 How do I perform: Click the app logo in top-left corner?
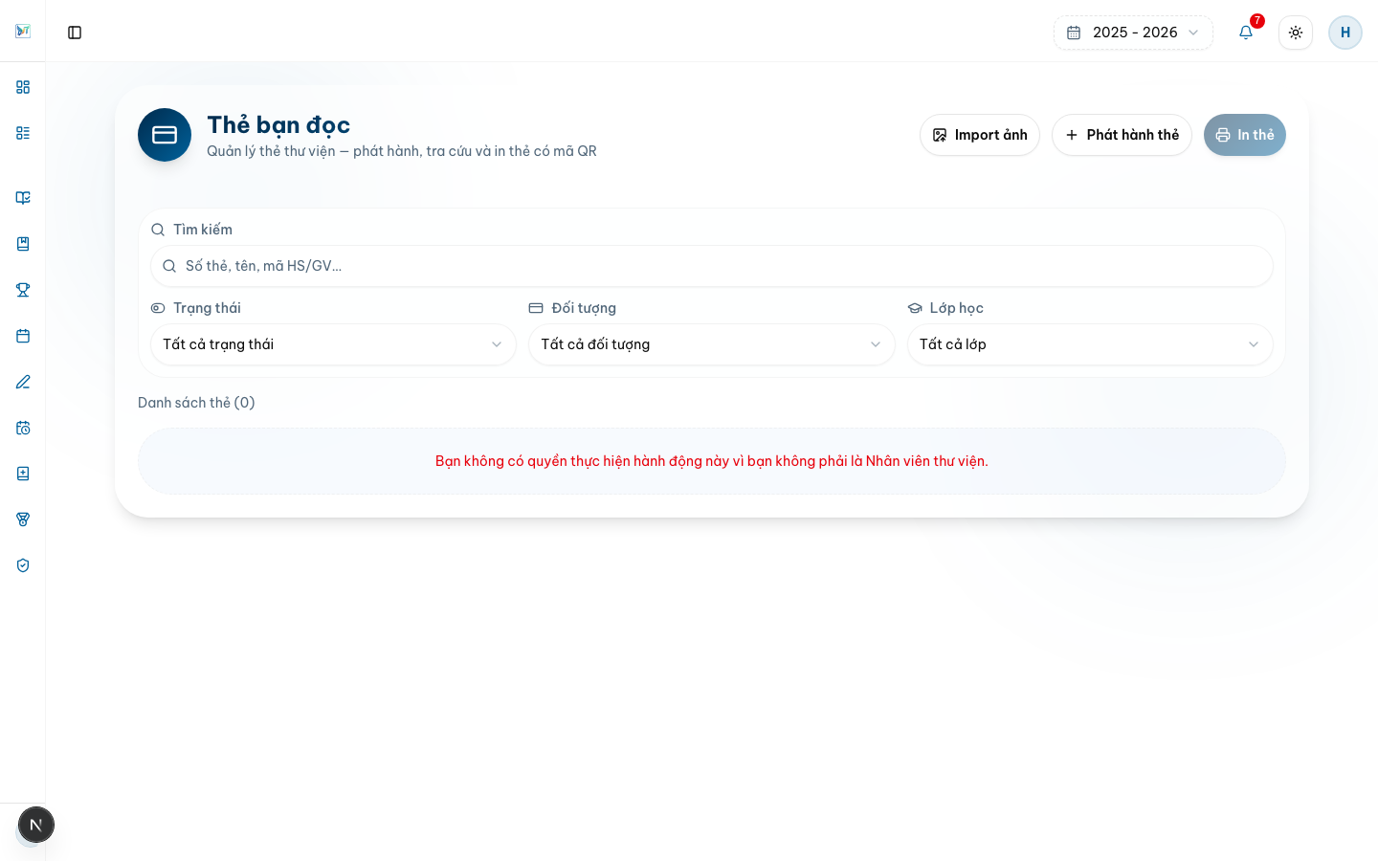(x=23, y=32)
